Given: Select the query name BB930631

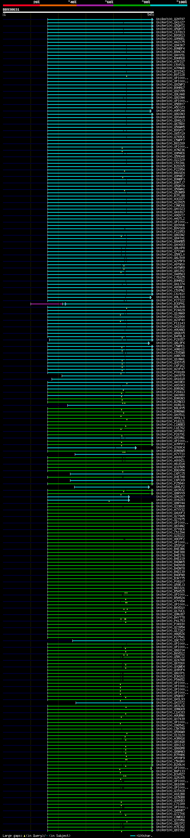Looking at the screenshot, I should click(11, 10).
